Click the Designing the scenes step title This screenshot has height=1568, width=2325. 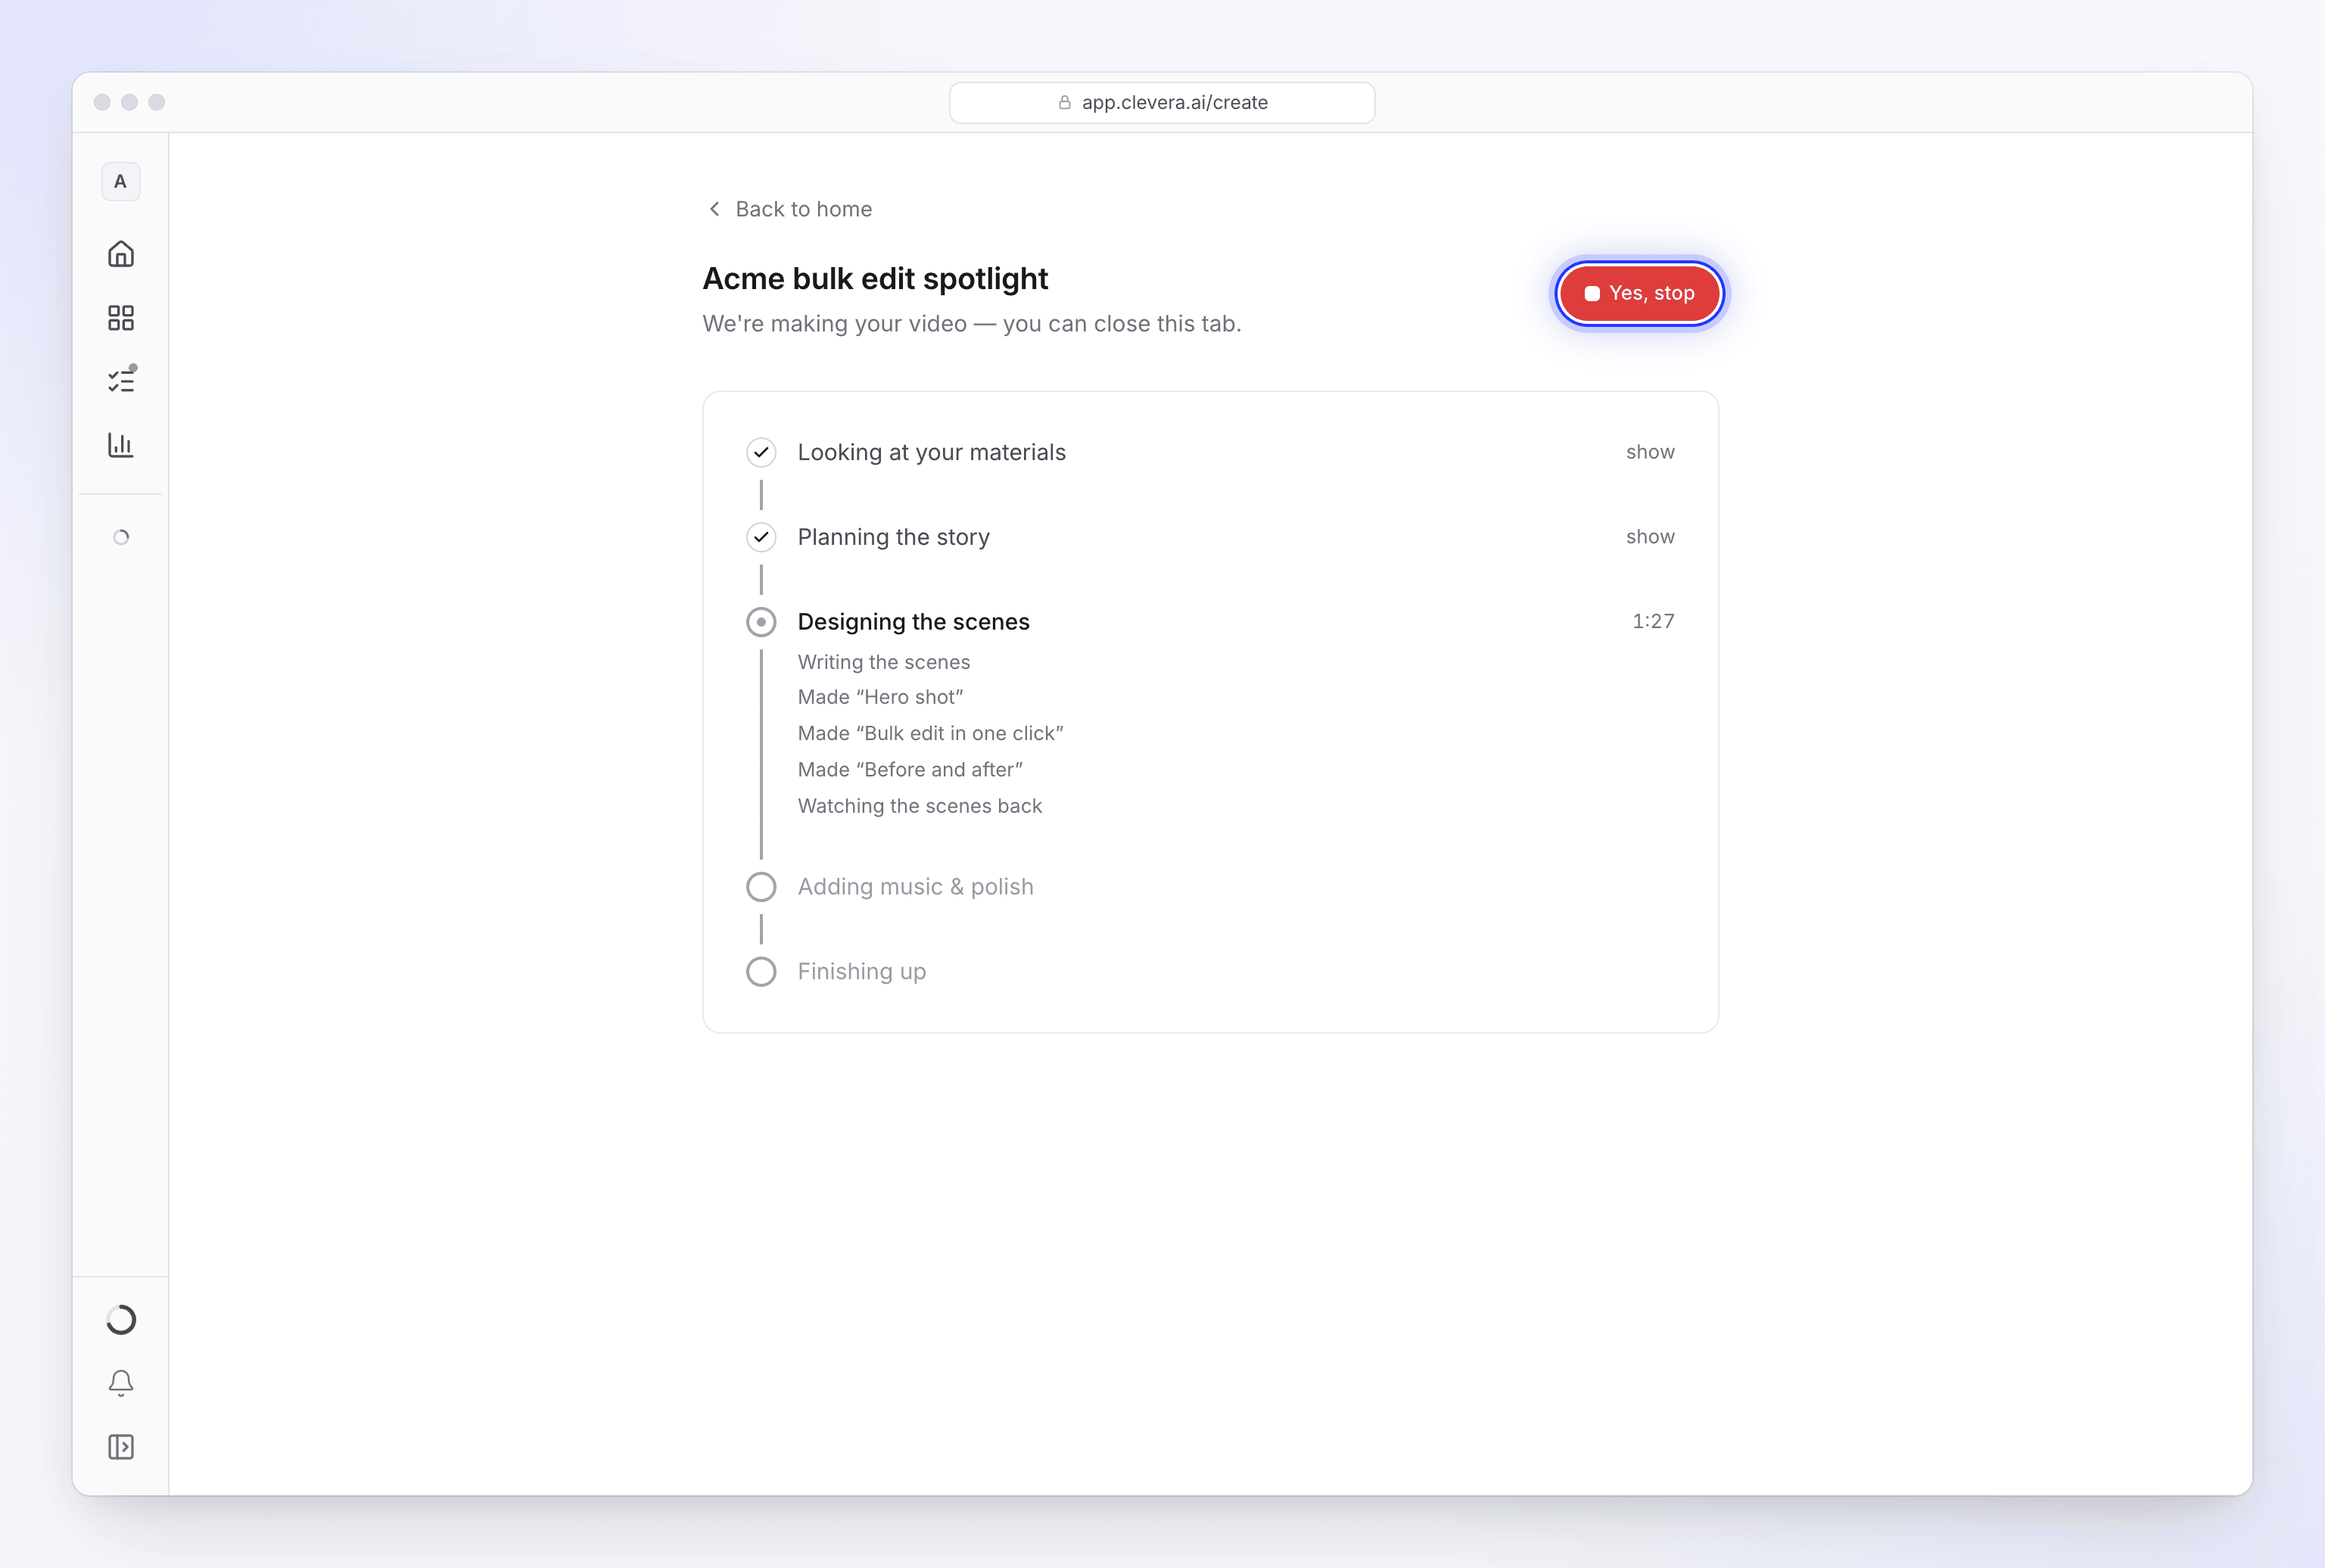pos(913,622)
